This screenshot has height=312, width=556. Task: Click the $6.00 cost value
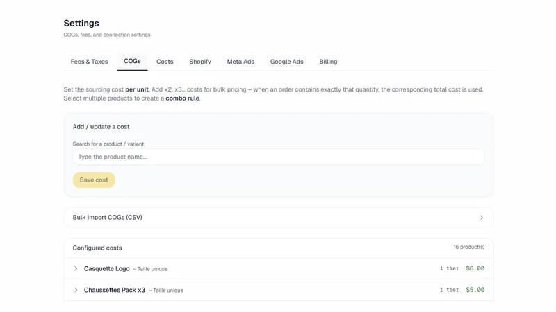[x=475, y=268]
